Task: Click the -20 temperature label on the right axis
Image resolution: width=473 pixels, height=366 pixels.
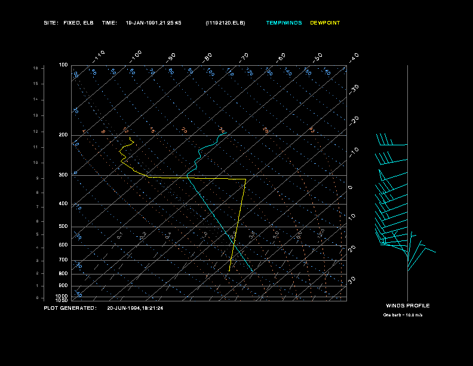Action: 354,121
